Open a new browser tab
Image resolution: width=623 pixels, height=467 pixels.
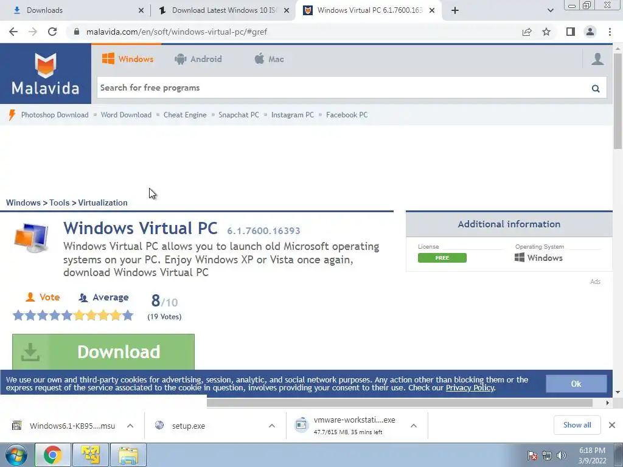point(455,10)
